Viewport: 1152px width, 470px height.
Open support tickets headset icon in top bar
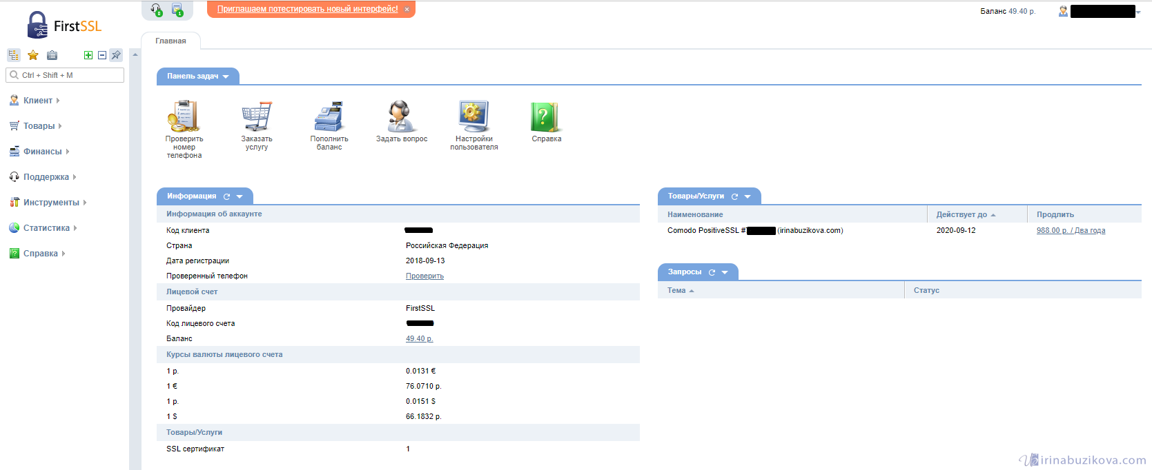(157, 10)
